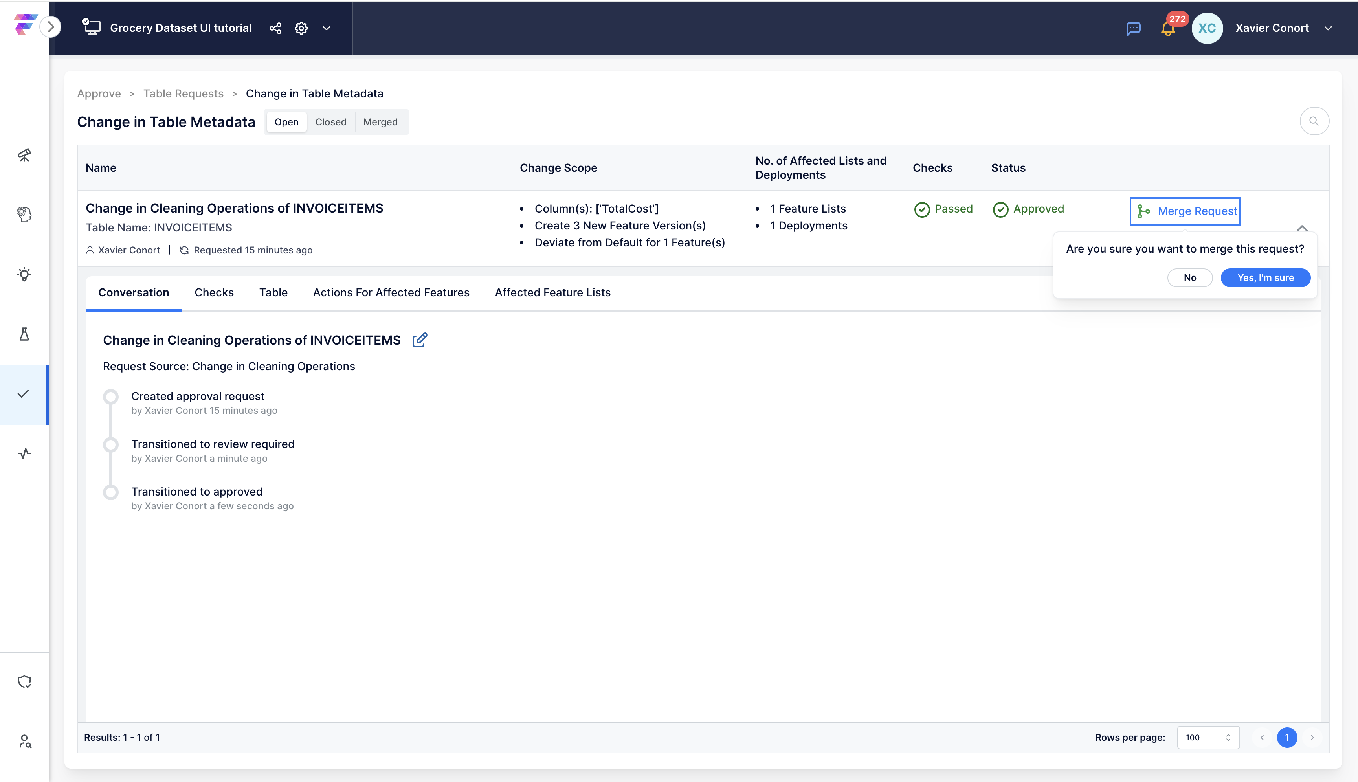
Task: Click the requested time refresh icon
Action: (x=184, y=250)
